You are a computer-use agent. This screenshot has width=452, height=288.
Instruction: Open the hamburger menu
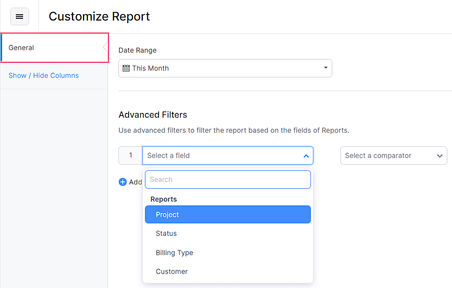20,17
